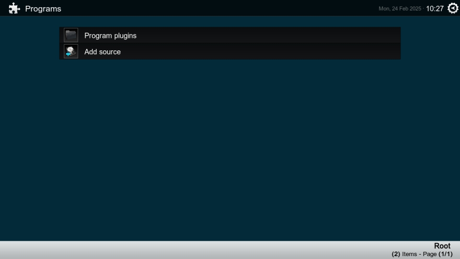Select the Add source entry

tap(230, 51)
